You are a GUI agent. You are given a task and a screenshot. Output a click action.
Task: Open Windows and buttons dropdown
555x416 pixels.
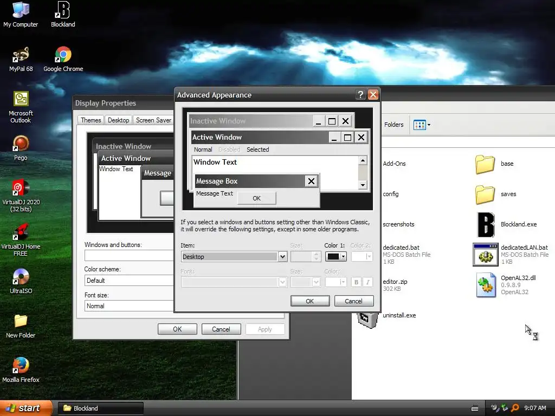(129, 255)
